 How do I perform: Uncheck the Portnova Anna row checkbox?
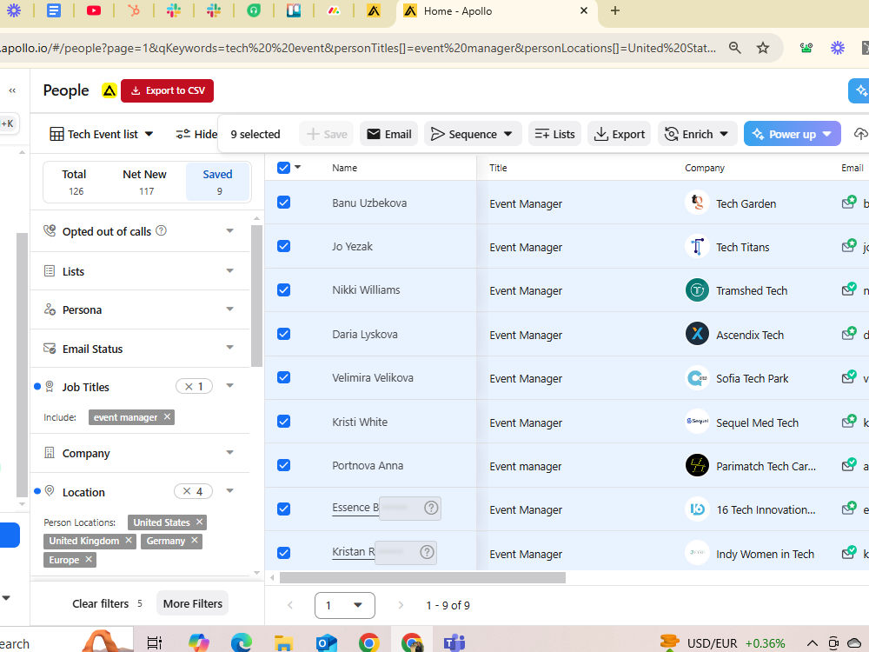283,465
